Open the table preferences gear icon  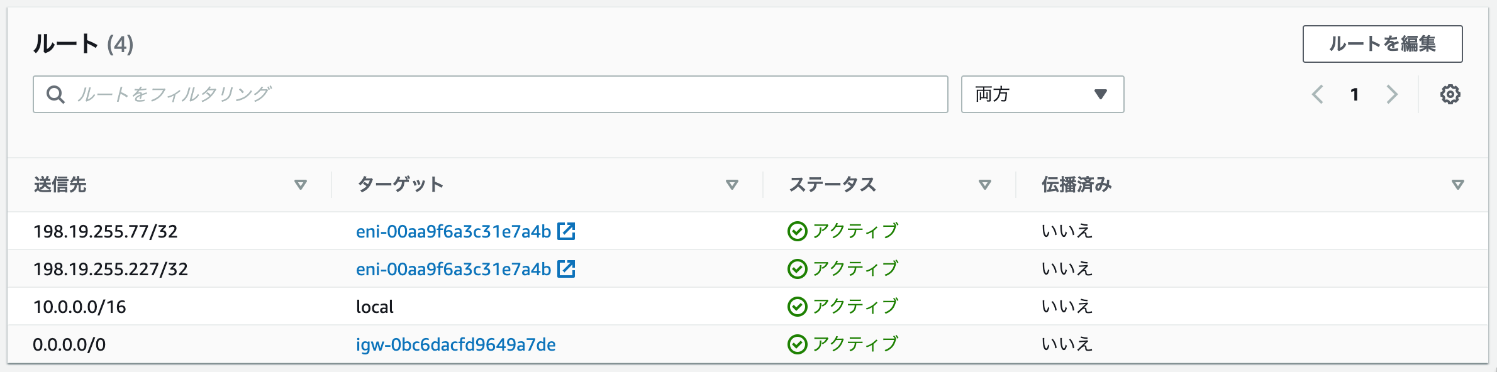[1450, 94]
